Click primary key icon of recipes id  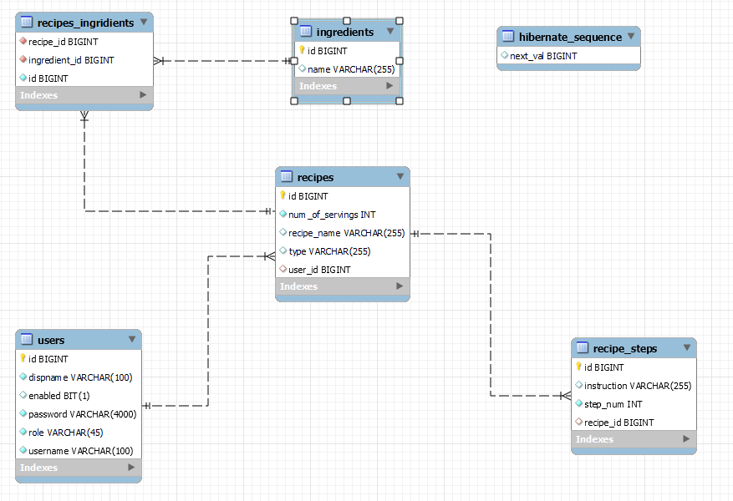[x=283, y=195]
